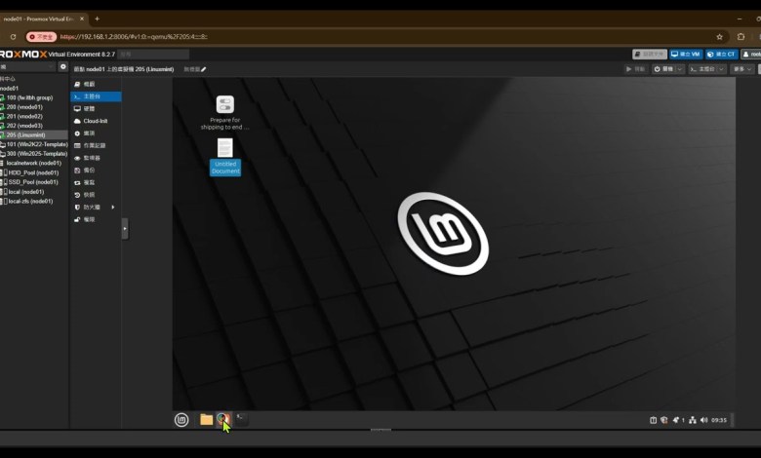Open the Terminal icon in Mint panel

tap(241, 419)
